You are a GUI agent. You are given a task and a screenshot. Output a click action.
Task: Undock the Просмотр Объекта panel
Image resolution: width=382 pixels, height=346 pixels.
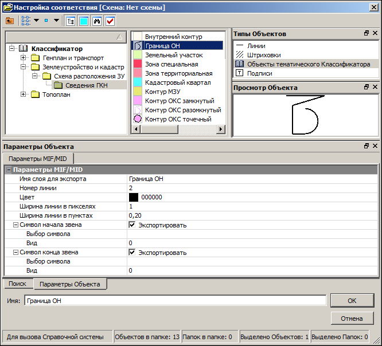coord(367,87)
